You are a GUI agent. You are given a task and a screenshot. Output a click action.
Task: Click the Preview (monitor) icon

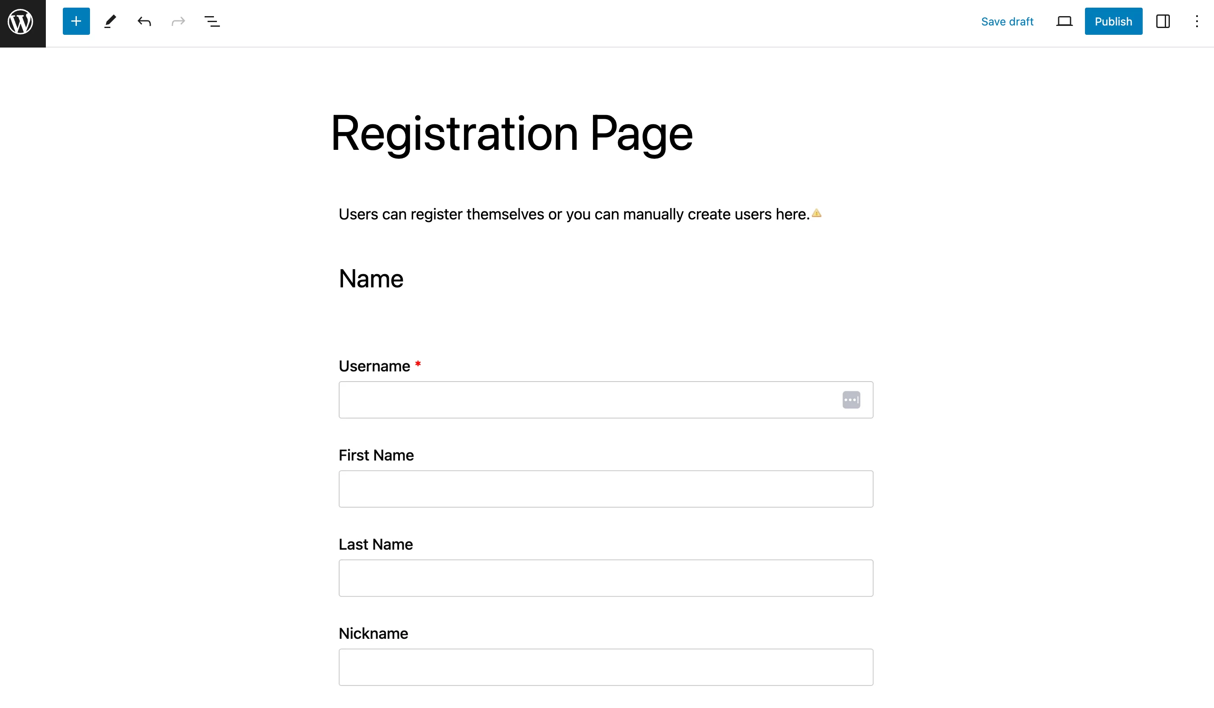(1064, 22)
